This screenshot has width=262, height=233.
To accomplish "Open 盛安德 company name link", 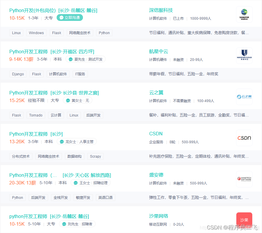I will (156, 175).
